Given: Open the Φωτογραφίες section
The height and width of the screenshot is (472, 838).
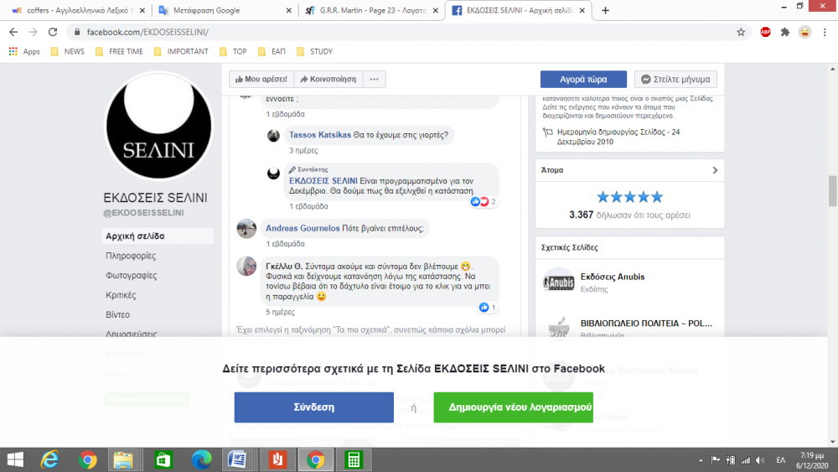Looking at the screenshot, I should tap(131, 275).
